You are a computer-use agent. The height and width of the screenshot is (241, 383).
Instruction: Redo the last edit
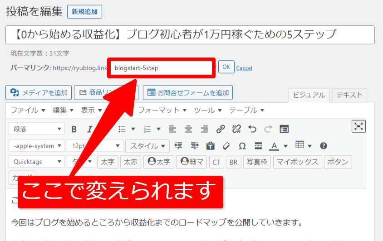[x=268, y=129]
